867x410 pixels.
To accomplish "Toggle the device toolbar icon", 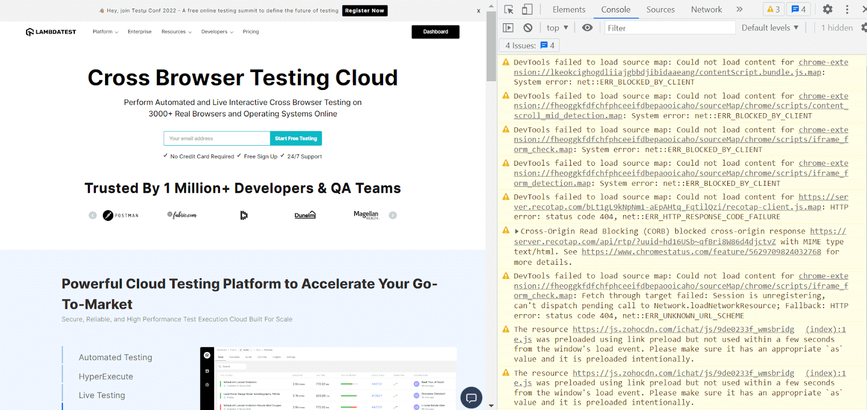I will 527,9.
